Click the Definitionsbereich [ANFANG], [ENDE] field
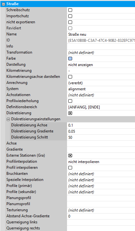Screen dimensions: 135x231 (101, 107)
